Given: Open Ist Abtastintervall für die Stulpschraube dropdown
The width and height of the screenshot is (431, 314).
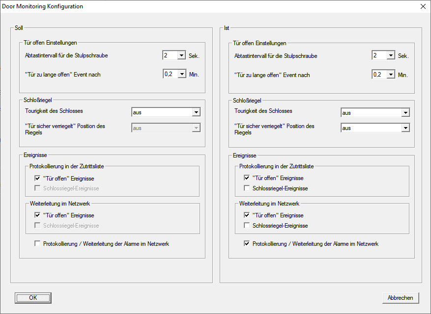Looking at the screenshot, I should (x=391, y=55).
